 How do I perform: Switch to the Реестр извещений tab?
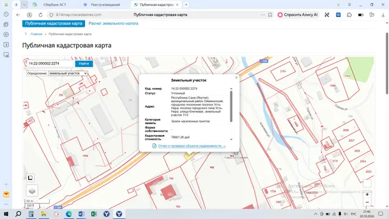point(105,5)
